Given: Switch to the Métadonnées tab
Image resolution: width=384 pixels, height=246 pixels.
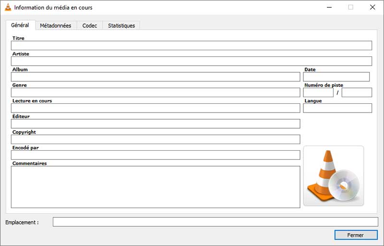Looking at the screenshot, I should pyautogui.click(x=55, y=25).
